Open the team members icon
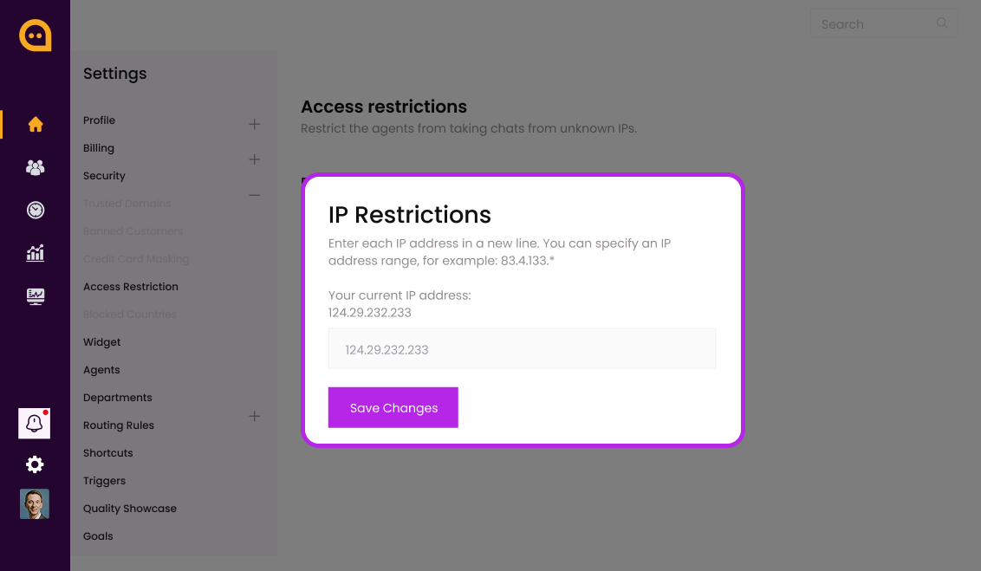The image size is (981, 571). pyautogui.click(x=36, y=167)
